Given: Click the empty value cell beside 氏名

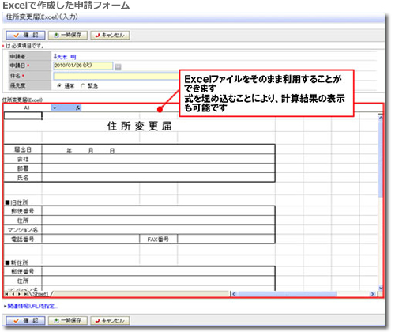Looking at the screenshot, I should point(158,178).
